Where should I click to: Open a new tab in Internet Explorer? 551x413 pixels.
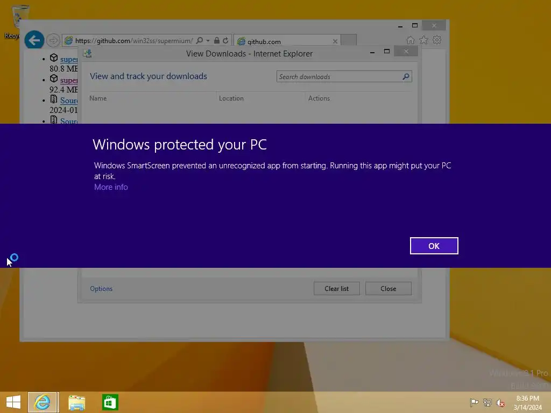tap(349, 40)
